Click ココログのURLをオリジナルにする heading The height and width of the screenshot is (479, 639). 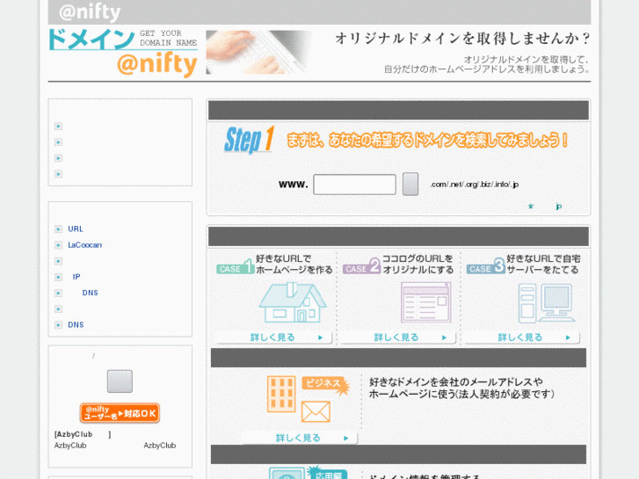point(418,265)
